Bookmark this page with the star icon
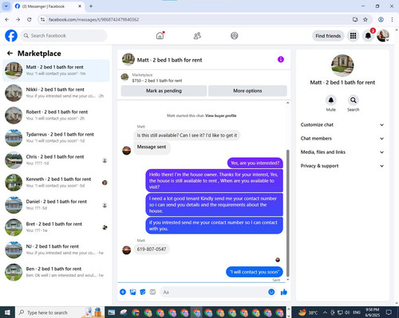 point(365,19)
